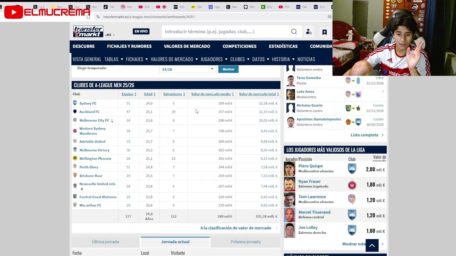The width and height of the screenshot is (456, 256).
Task: Open the Lista completa link
Action: (364, 135)
